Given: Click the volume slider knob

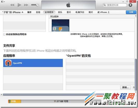Looking at the screenshot, I should pyautogui.click(x=37, y=5).
